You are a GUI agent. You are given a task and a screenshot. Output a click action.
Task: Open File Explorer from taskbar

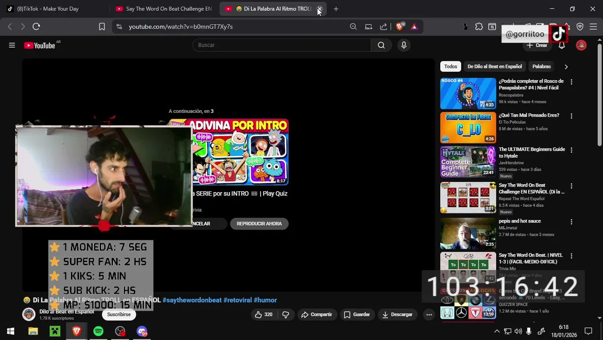[x=33, y=331]
